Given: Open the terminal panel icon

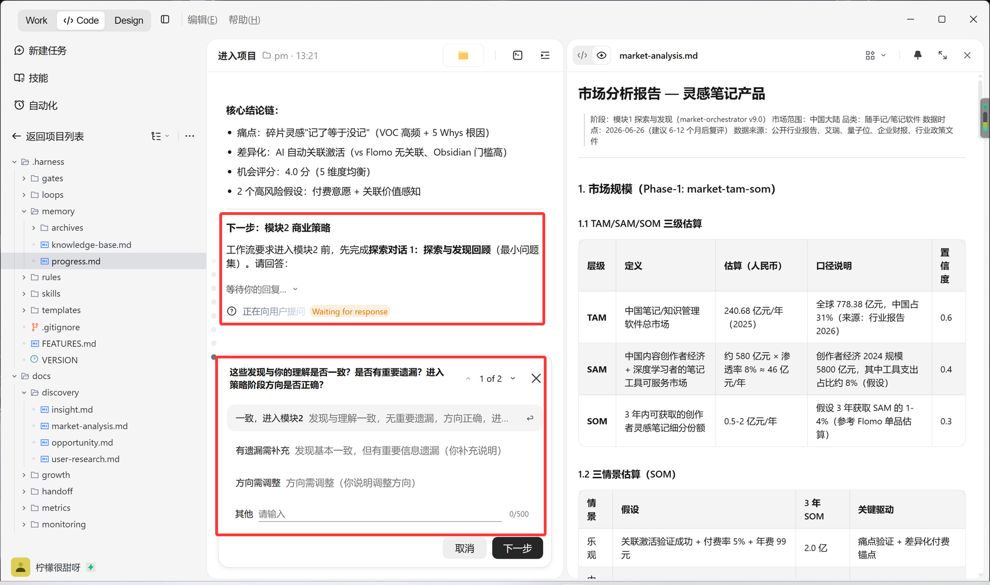Looking at the screenshot, I should 518,56.
